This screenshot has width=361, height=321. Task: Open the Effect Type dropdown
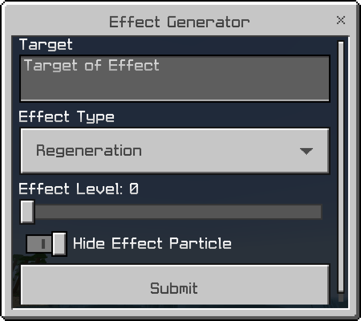(x=174, y=151)
